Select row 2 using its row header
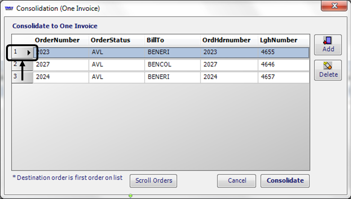Screen dimensions: 351x199 click(22, 65)
